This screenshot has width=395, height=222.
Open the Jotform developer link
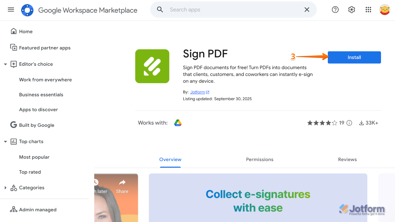point(198,92)
